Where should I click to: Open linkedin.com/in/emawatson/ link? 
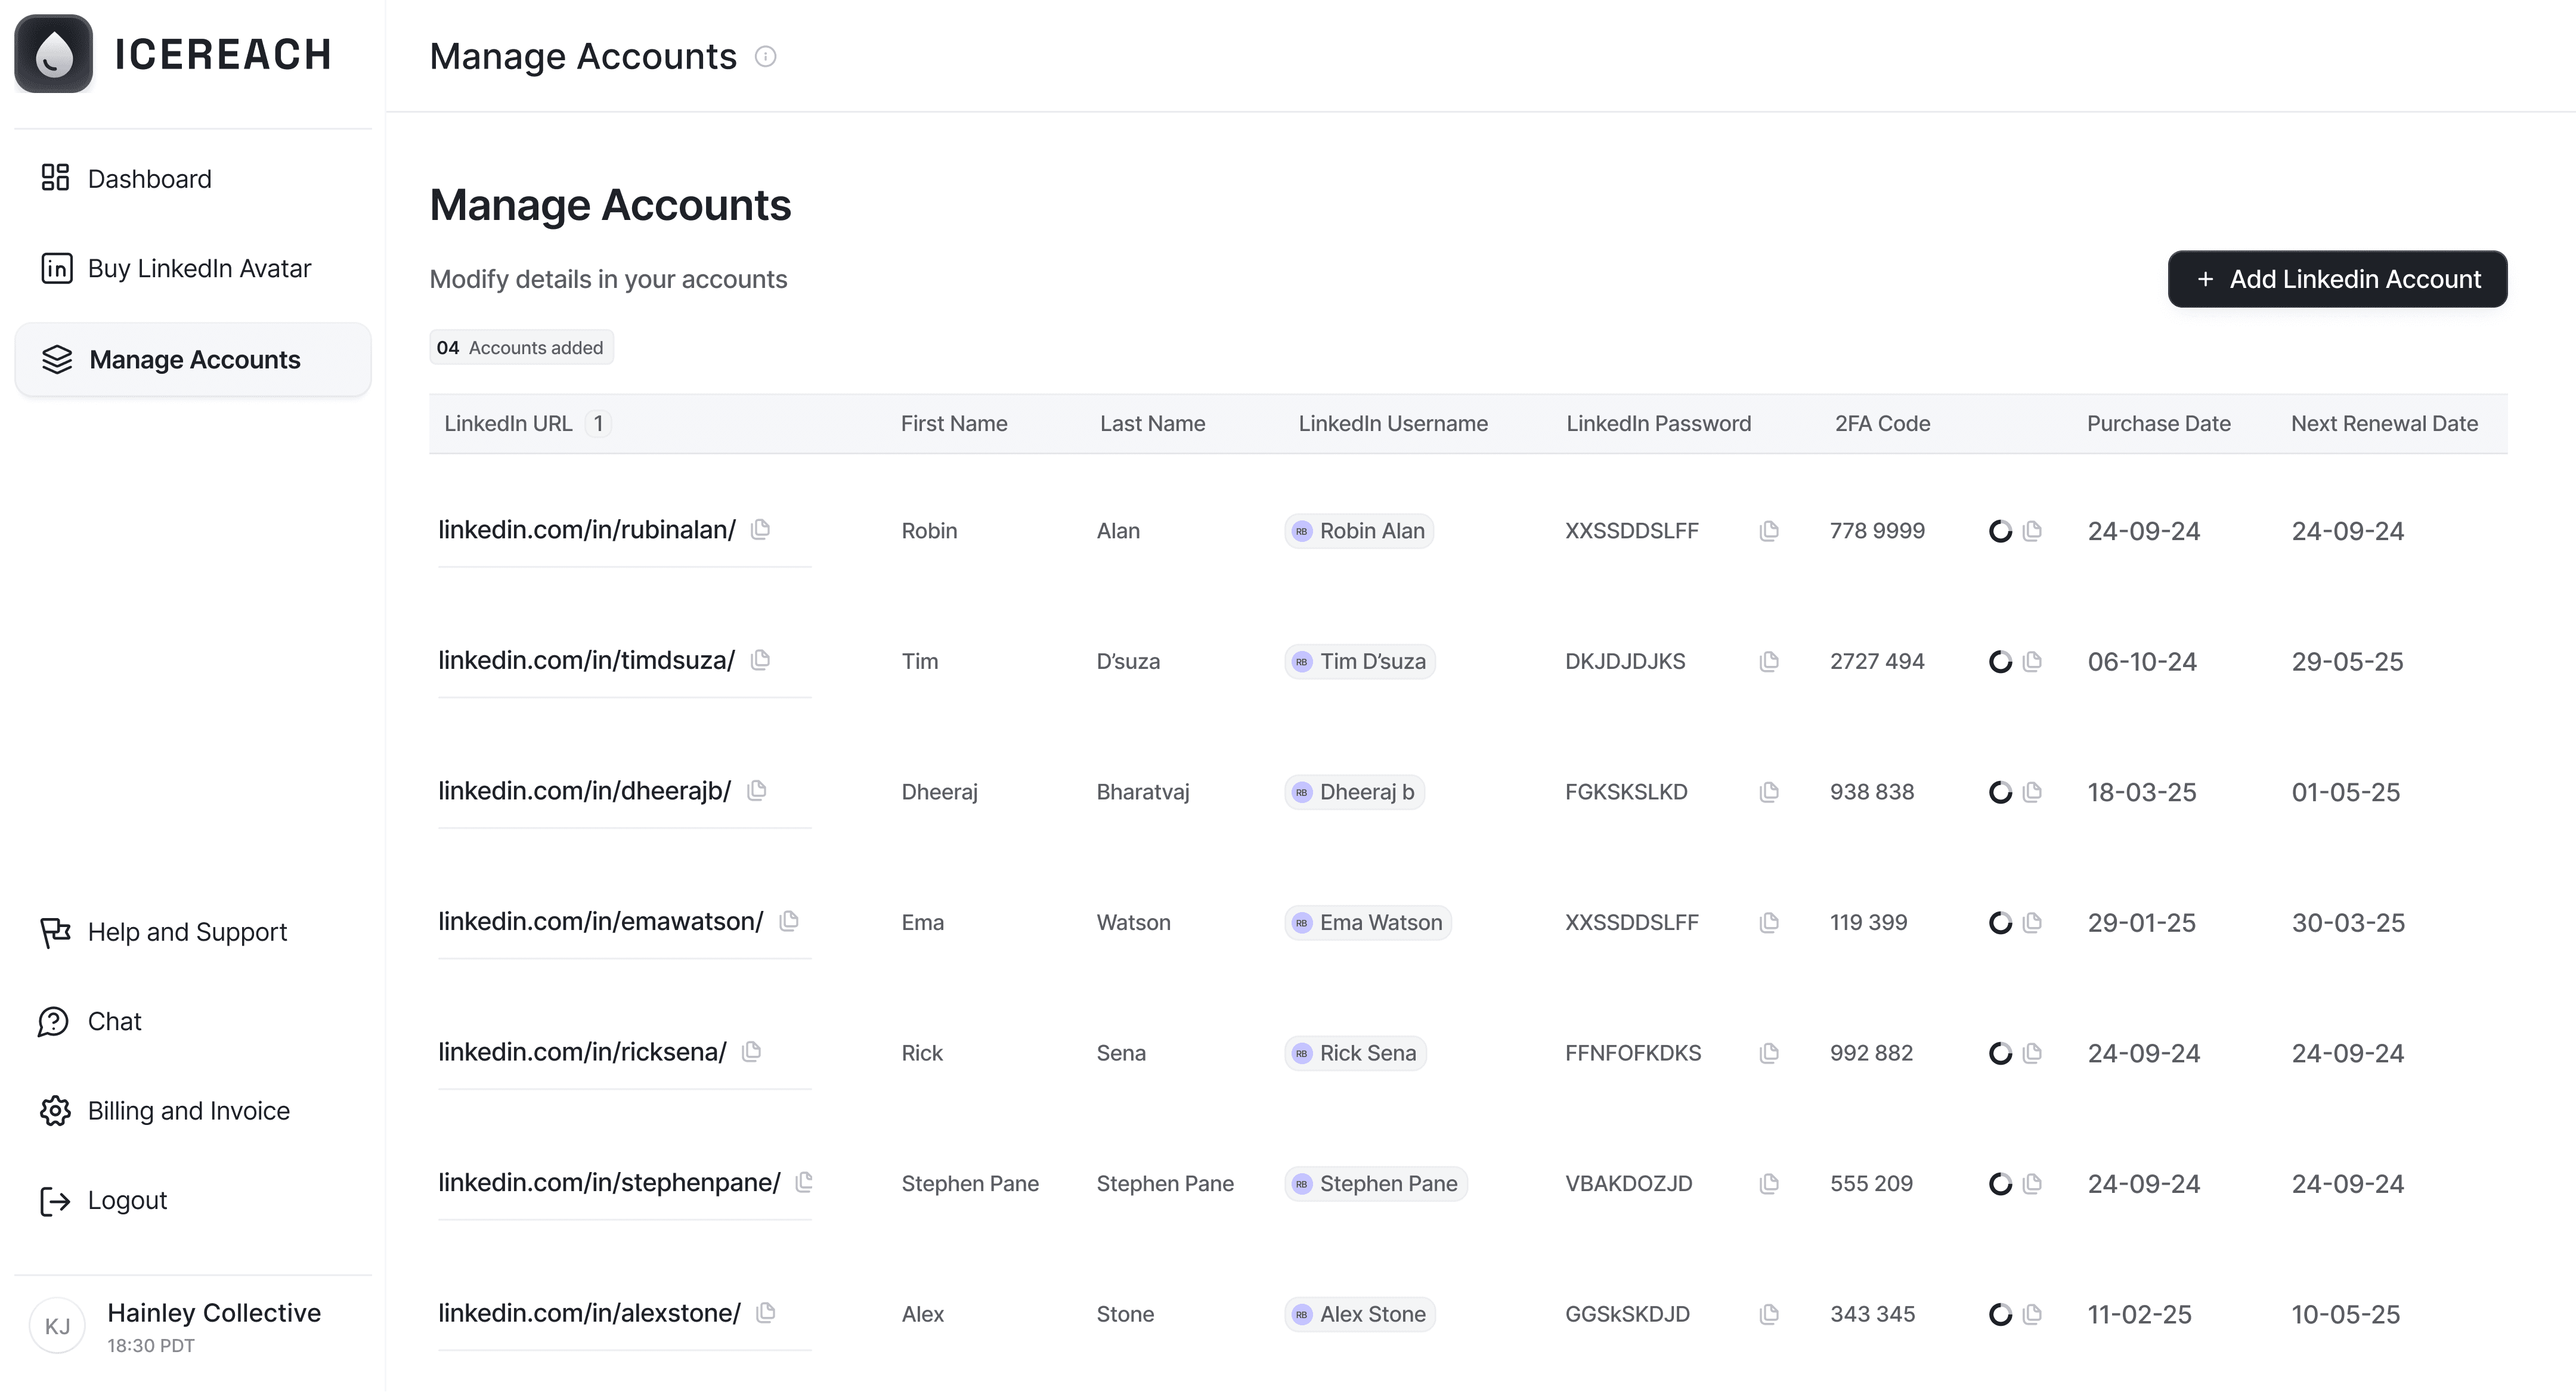tap(600, 921)
